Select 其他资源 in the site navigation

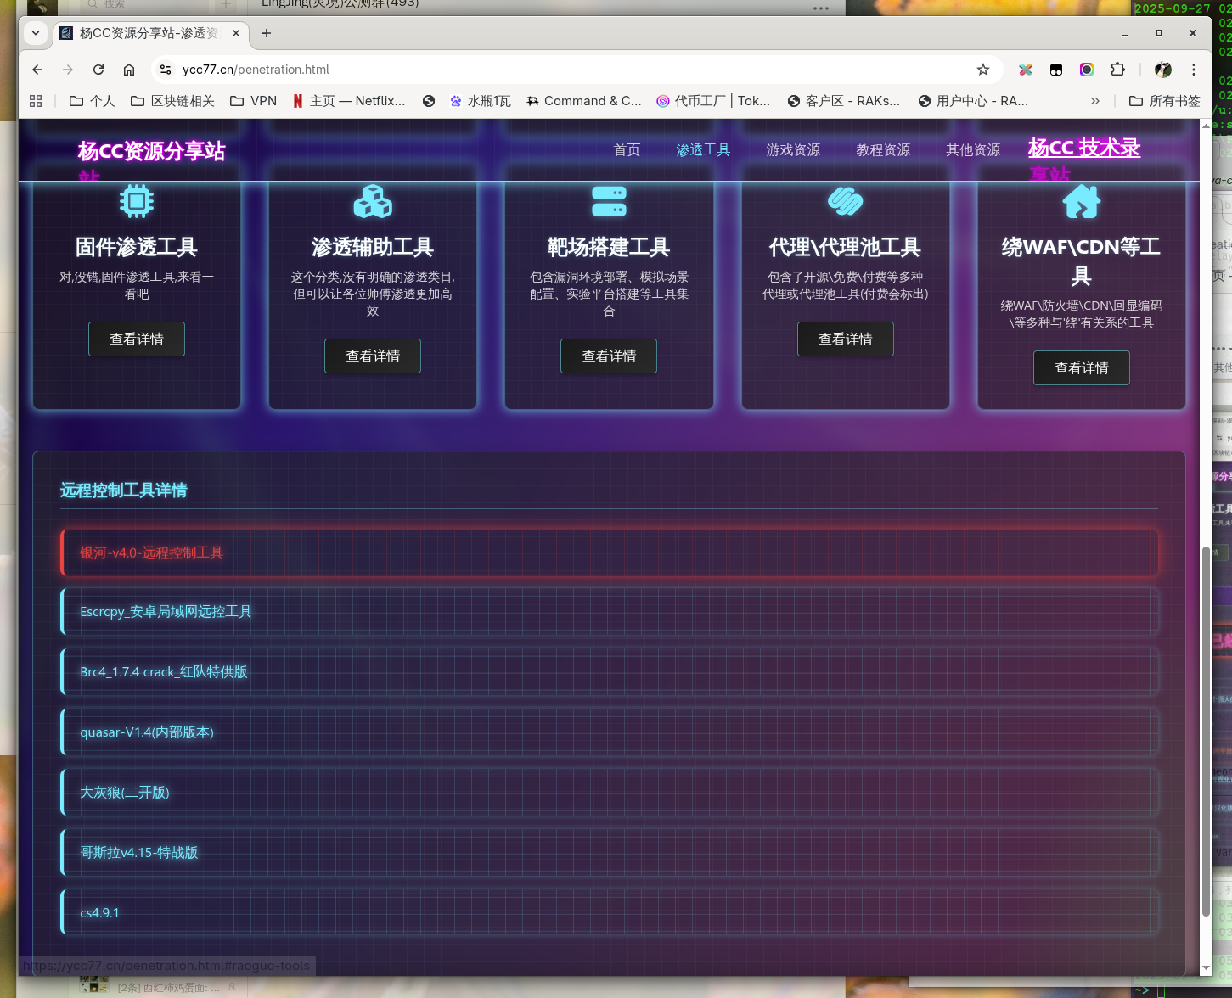[x=973, y=150]
